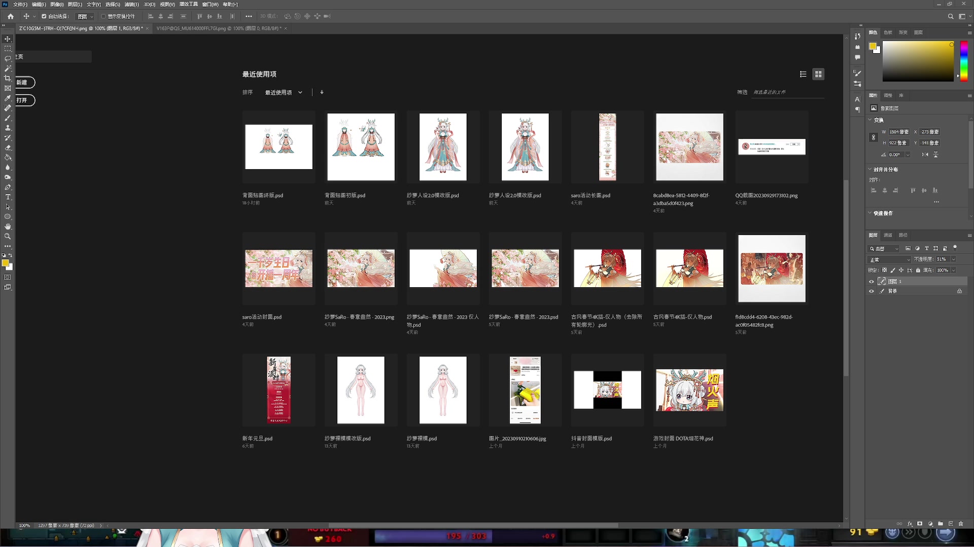Image resolution: width=974 pixels, height=547 pixels.
Task: Collapse the 快速操作 section
Action: [x=870, y=213]
